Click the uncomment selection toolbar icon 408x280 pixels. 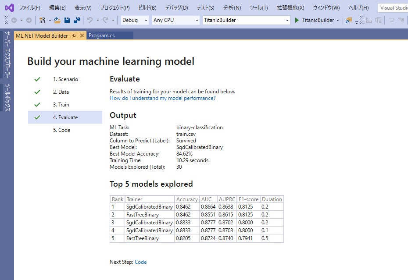point(401,20)
